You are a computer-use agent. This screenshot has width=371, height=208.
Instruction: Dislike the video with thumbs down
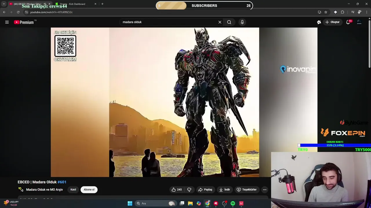click(x=189, y=190)
